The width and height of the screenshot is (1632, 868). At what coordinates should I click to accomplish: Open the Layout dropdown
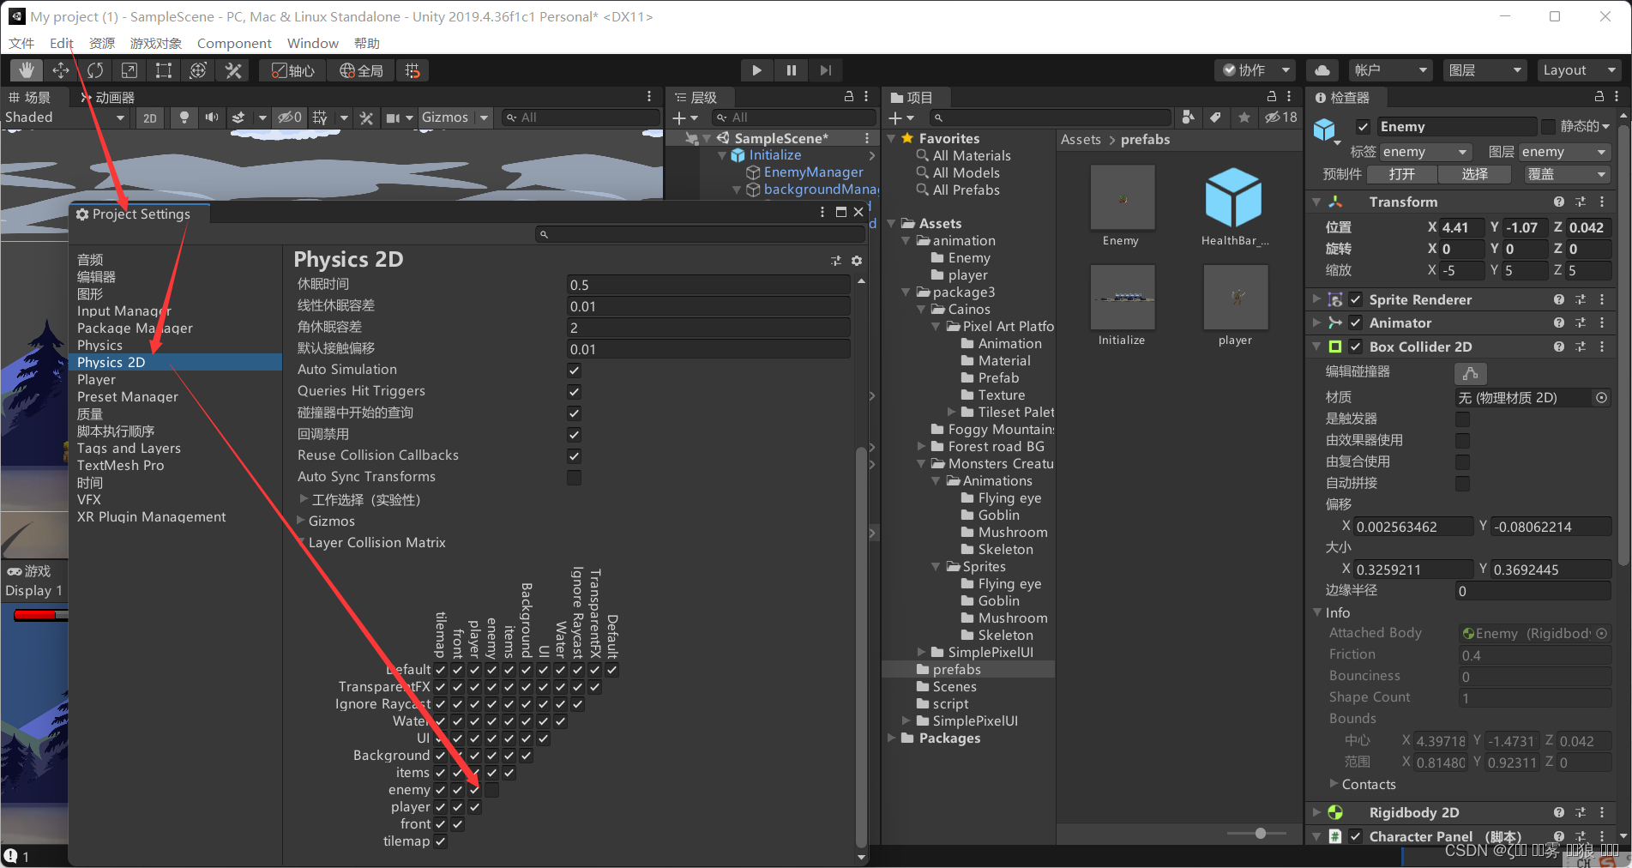click(1578, 69)
